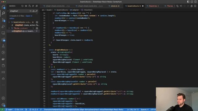Click unsaved dot on board.slice.ts tab
198x111 pixels.
[x=143, y=6]
